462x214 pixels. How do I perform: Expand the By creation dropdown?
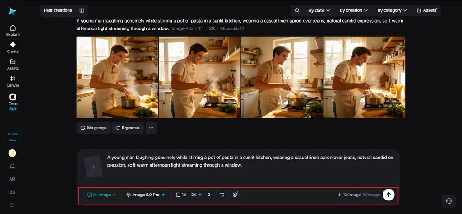354,10
